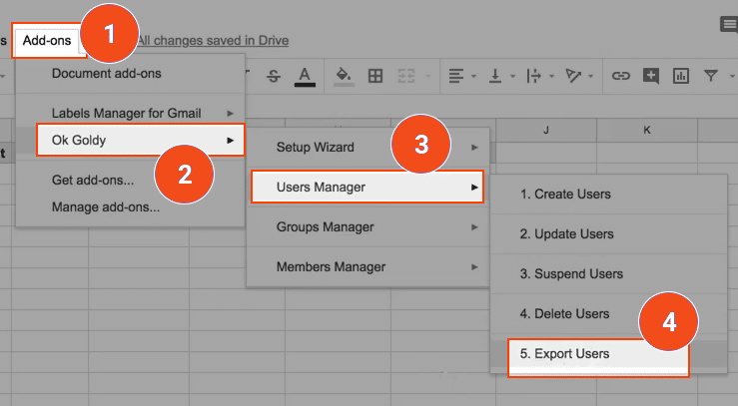Click the Groups Manager submenu arrow

click(474, 227)
